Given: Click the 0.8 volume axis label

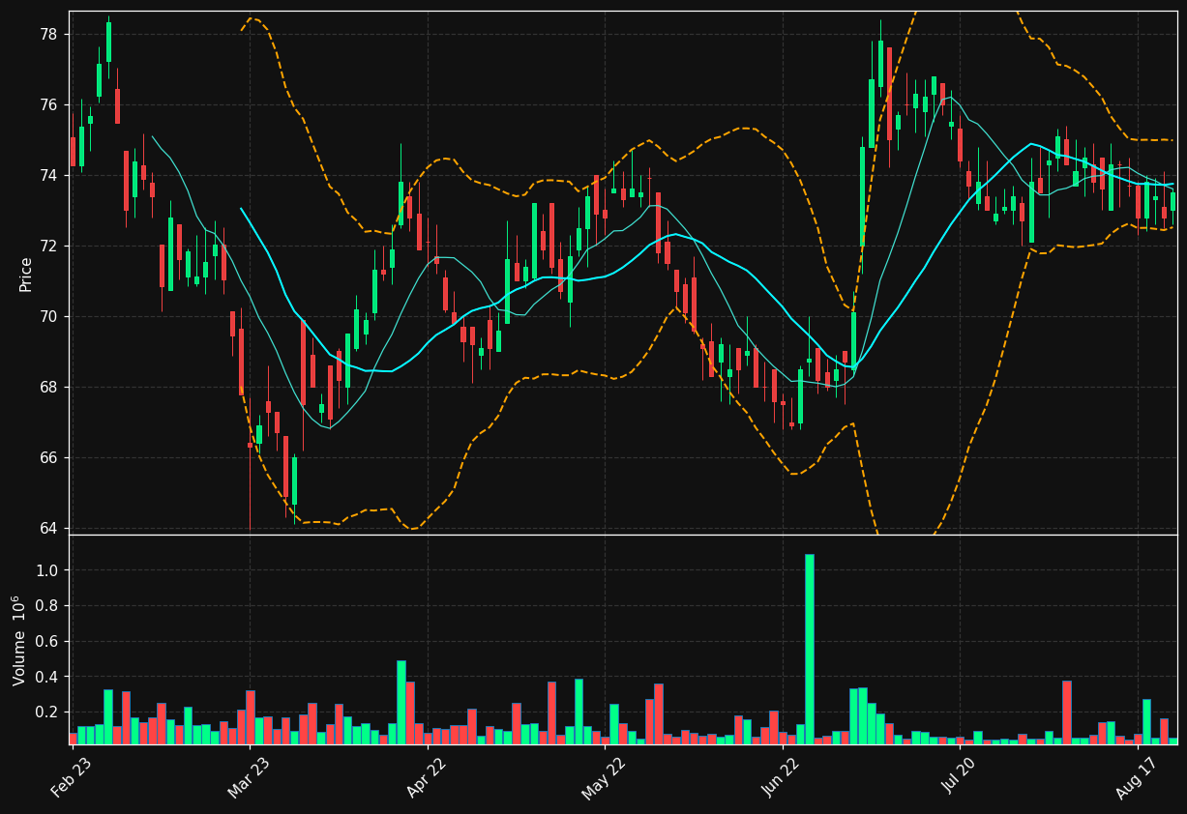Looking at the screenshot, I should click(47, 607).
